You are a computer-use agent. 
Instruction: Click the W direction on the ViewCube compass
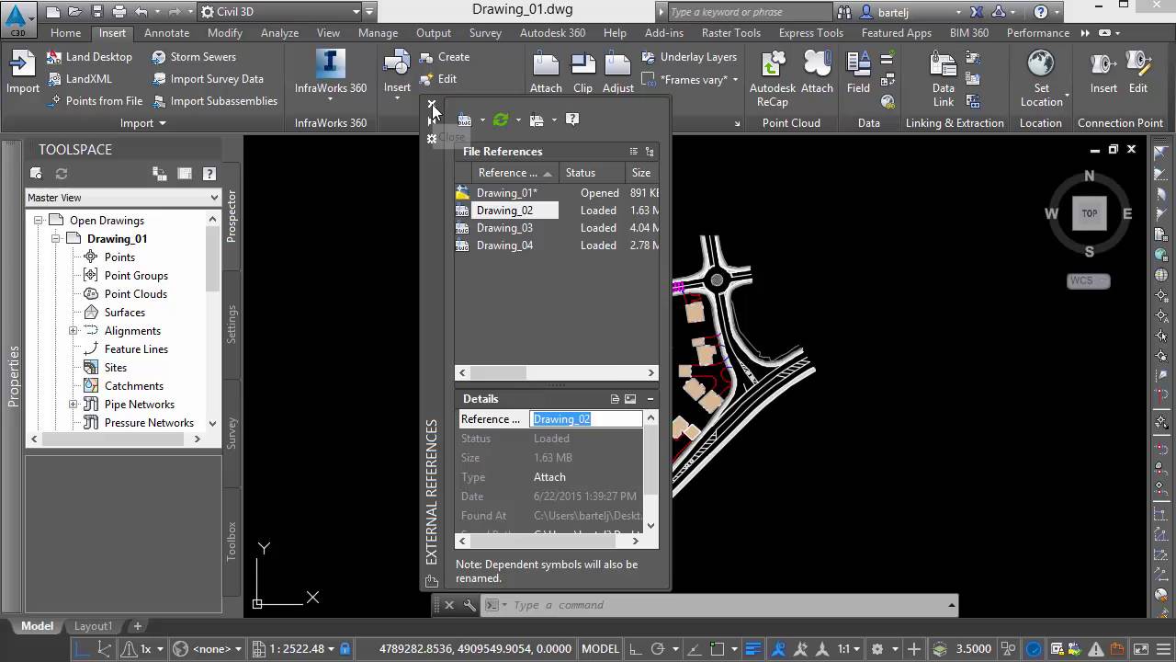1051,213
